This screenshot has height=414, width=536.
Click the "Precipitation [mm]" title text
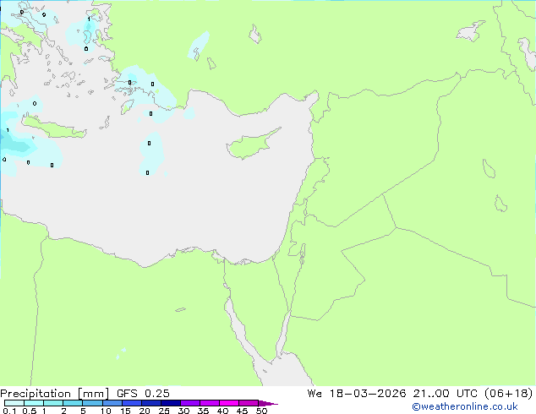click(54, 394)
